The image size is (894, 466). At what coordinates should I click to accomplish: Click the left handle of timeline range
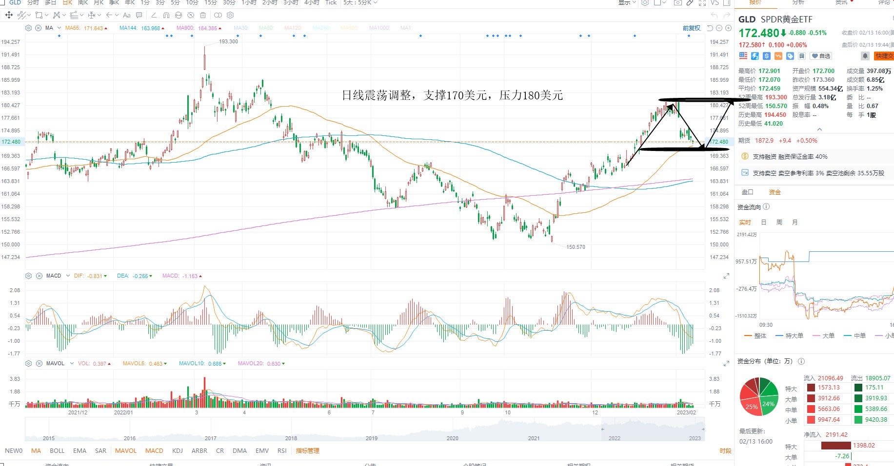point(602,429)
